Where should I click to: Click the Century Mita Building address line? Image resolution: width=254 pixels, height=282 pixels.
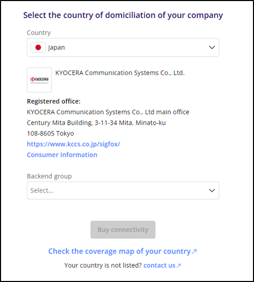97,123
